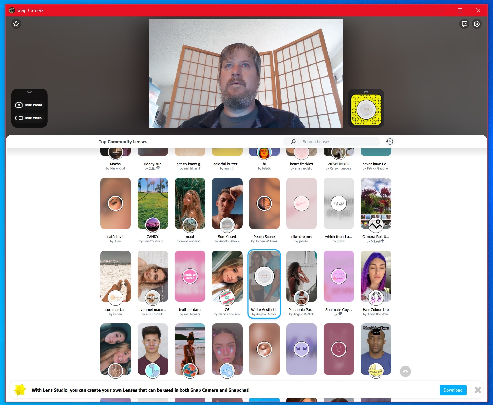Click the search magnifier icon

tap(293, 142)
